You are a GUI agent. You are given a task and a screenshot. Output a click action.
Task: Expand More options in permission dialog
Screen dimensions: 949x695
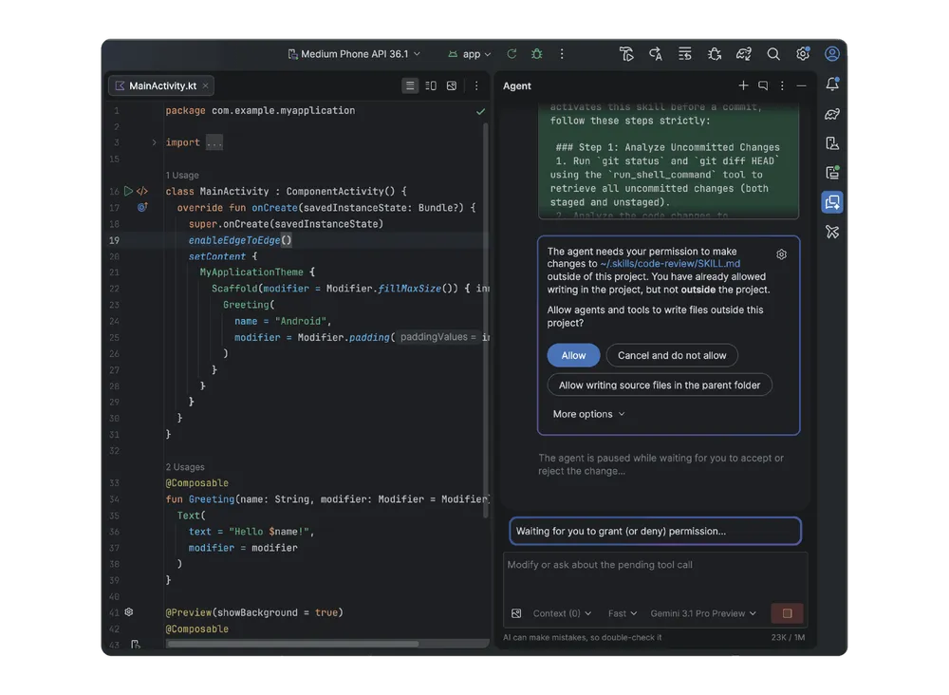click(588, 414)
